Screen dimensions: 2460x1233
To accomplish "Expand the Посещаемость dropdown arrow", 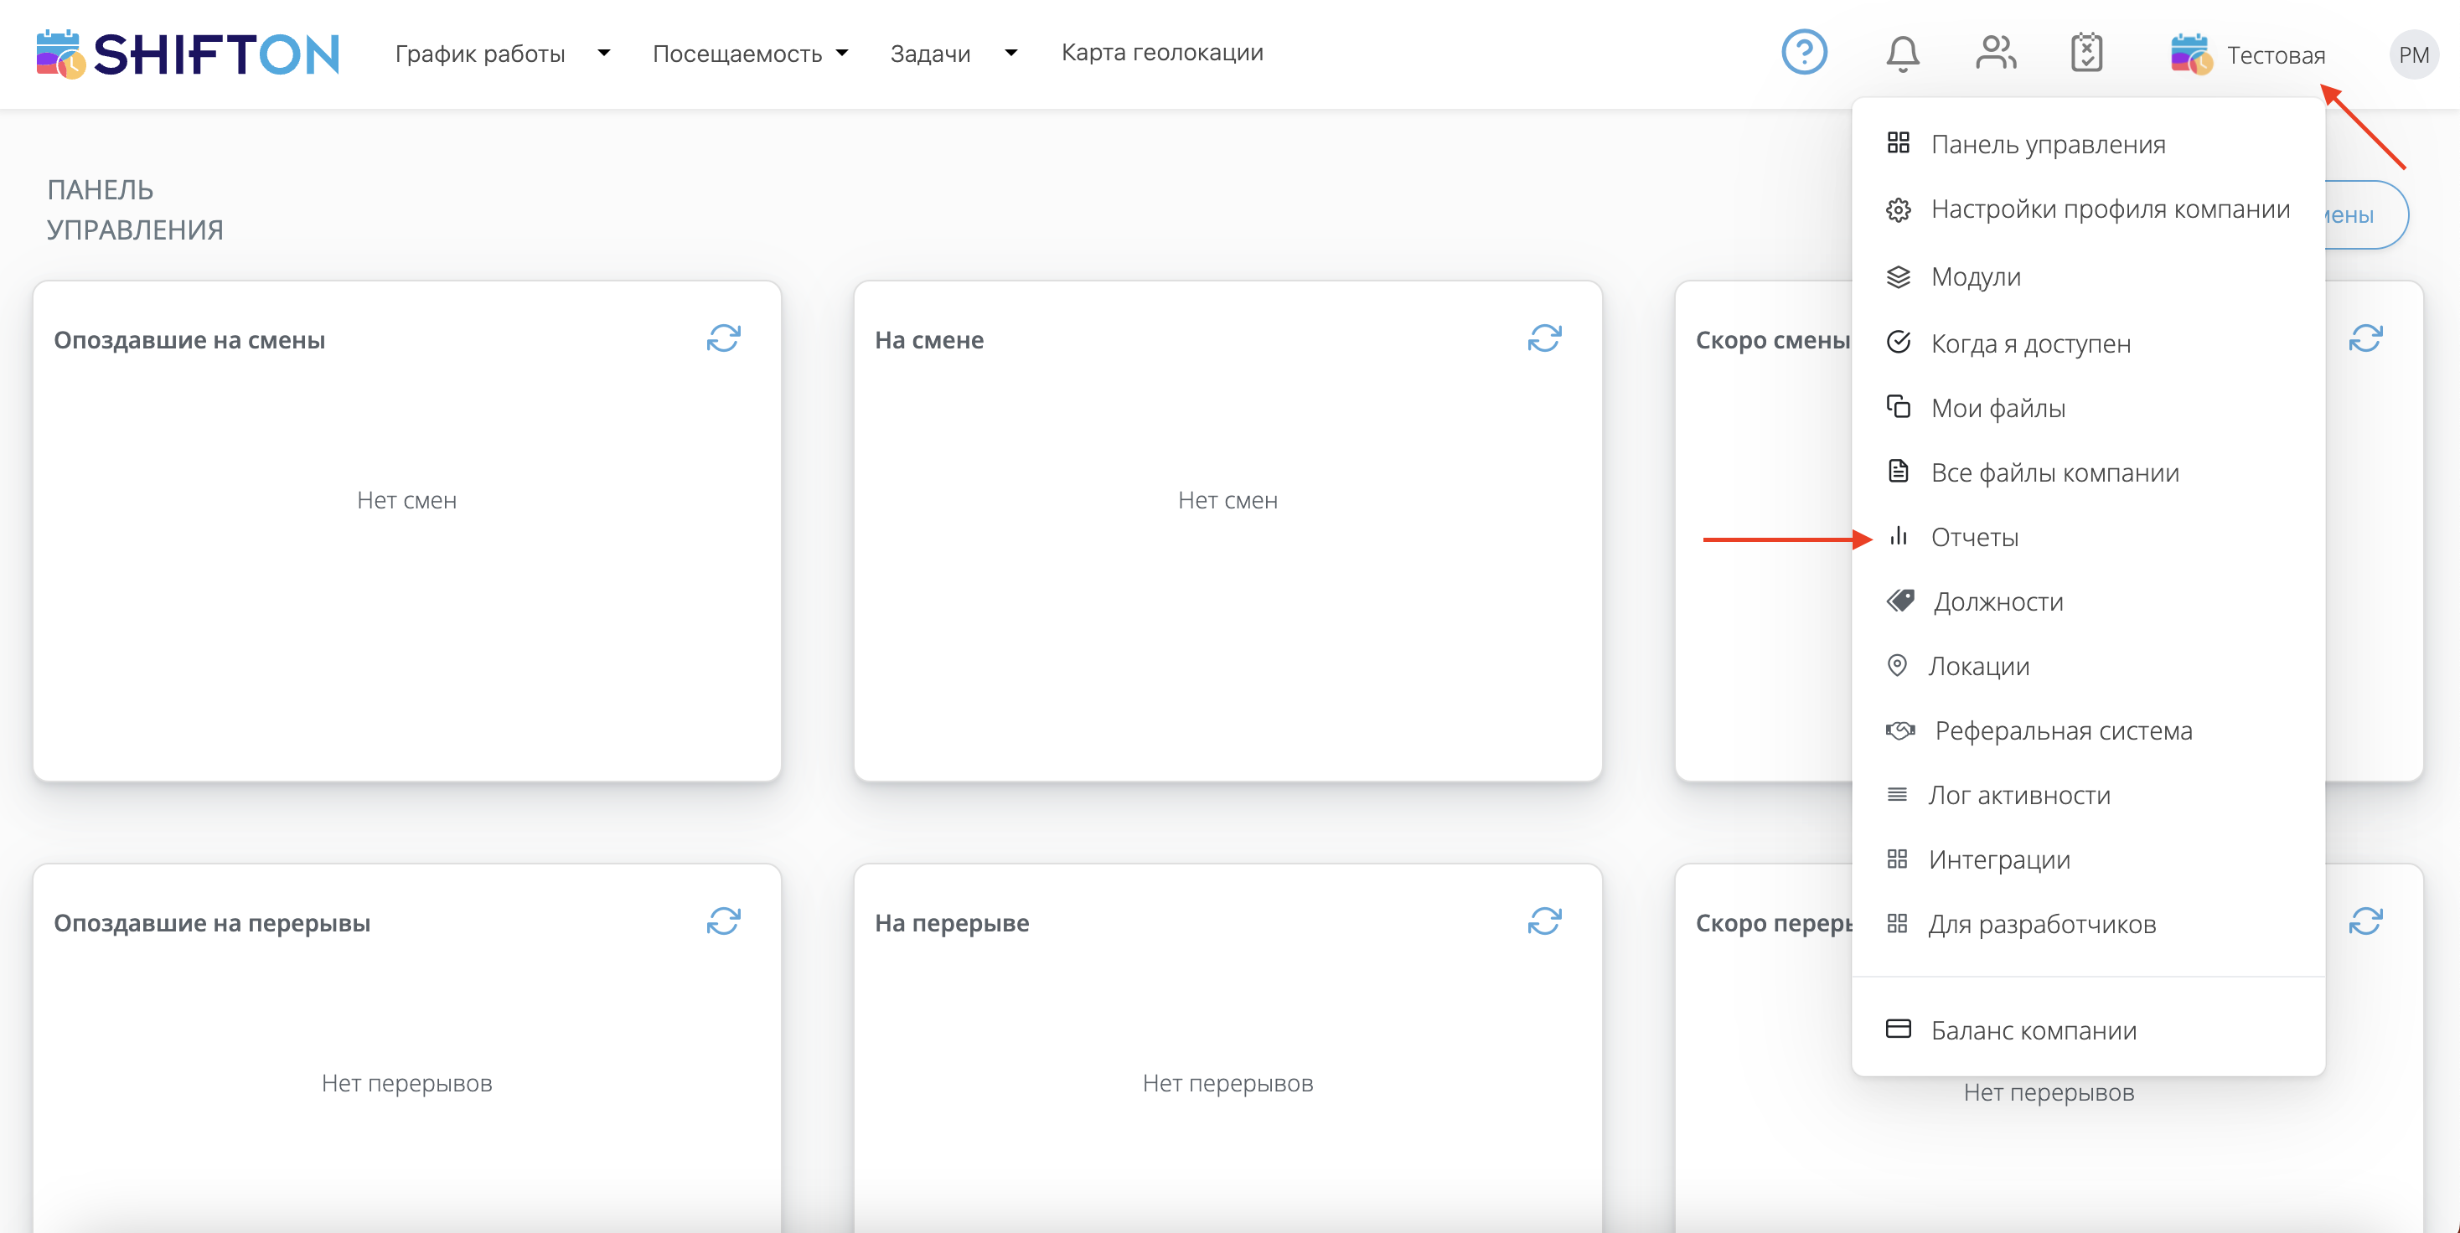I will pos(841,53).
